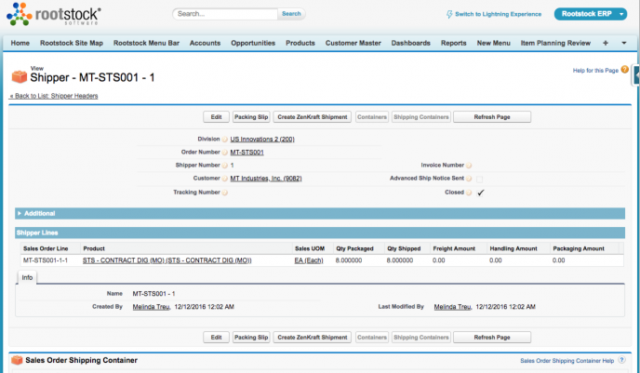640x373 pixels.
Task: Open the tab overflow dropdown arrow
Action: pyautogui.click(x=623, y=43)
